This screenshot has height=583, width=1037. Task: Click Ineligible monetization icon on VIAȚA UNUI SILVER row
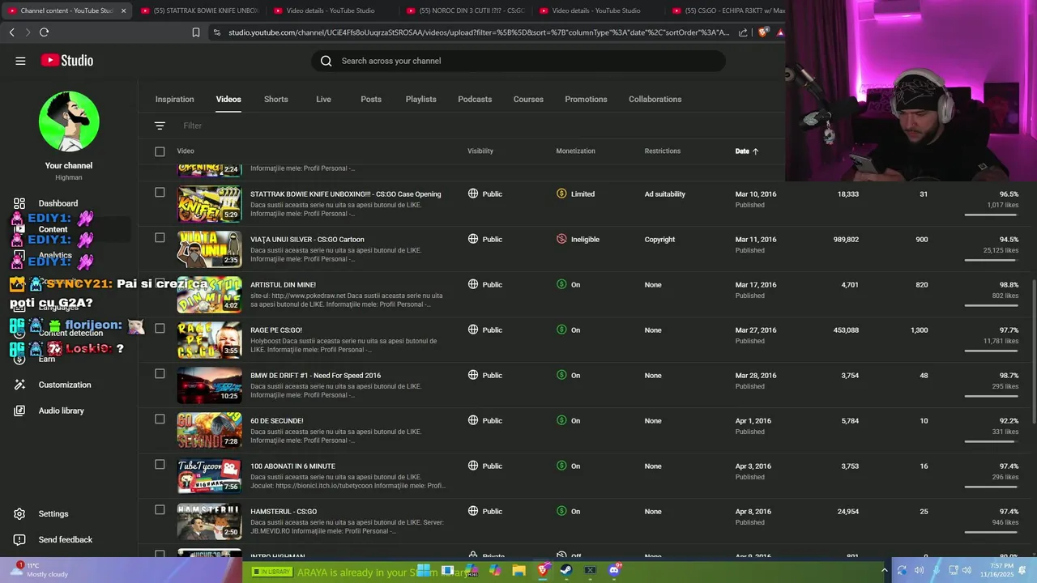[561, 239]
